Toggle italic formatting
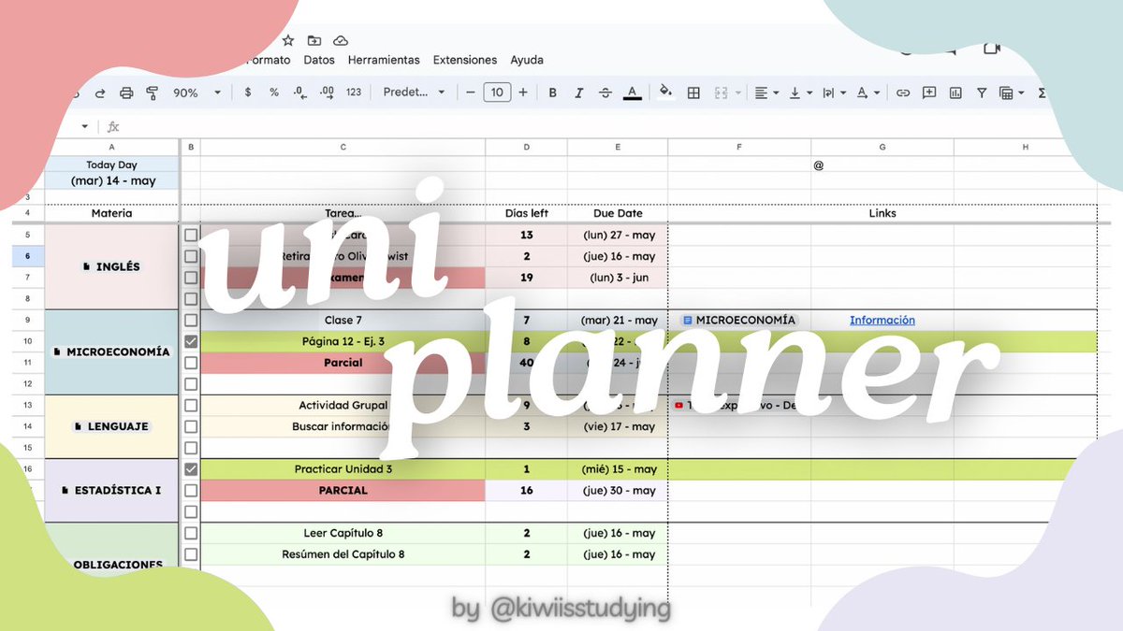Image resolution: width=1123 pixels, height=631 pixels. (579, 93)
